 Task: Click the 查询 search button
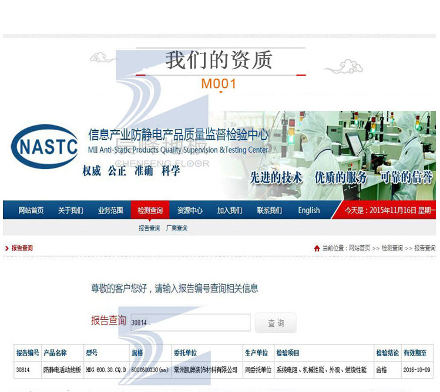point(276,323)
